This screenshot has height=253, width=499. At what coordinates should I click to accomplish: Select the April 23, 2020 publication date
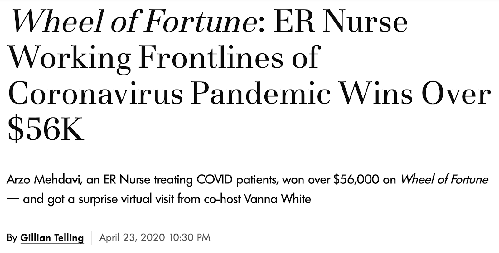coord(132,238)
